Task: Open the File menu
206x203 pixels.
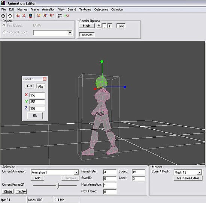Action: tap(3, 9)
